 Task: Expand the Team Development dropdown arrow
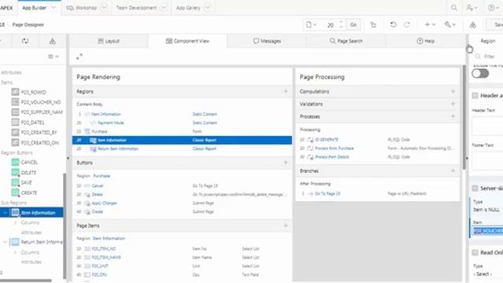coord(163,8)
